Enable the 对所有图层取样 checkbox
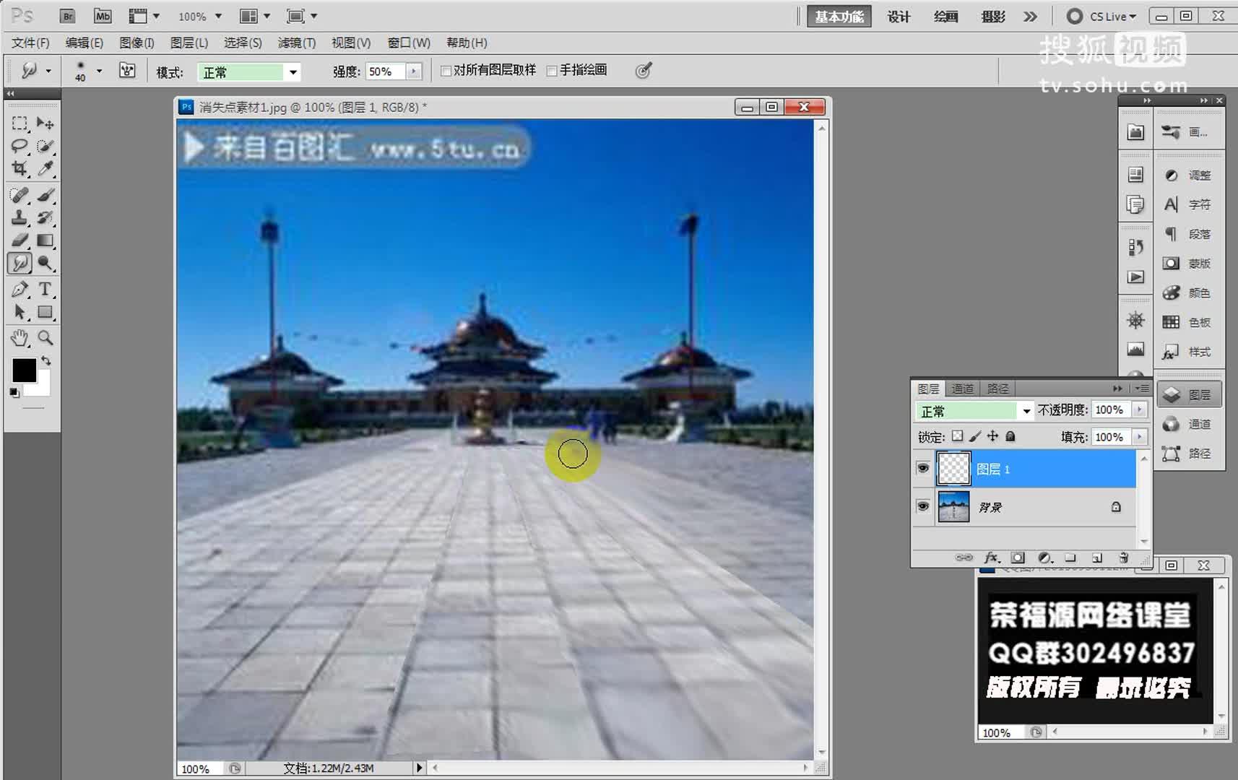1238x780 pixels. point(446,70)
